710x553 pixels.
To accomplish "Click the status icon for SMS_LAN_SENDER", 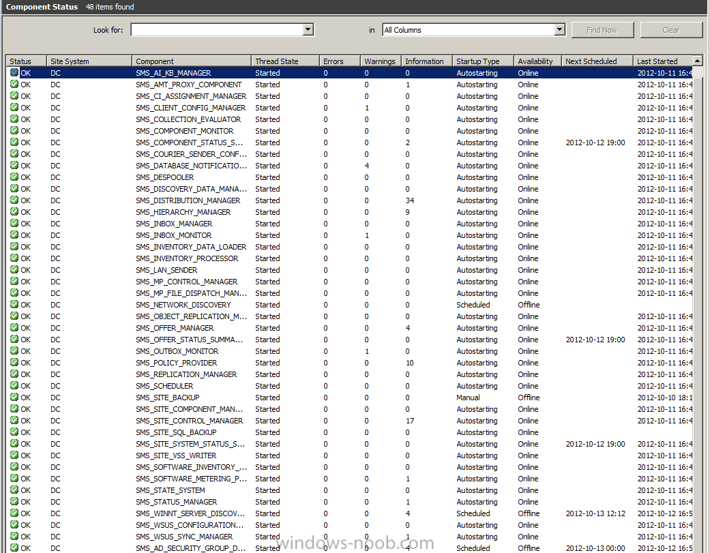I will (14, 270).
